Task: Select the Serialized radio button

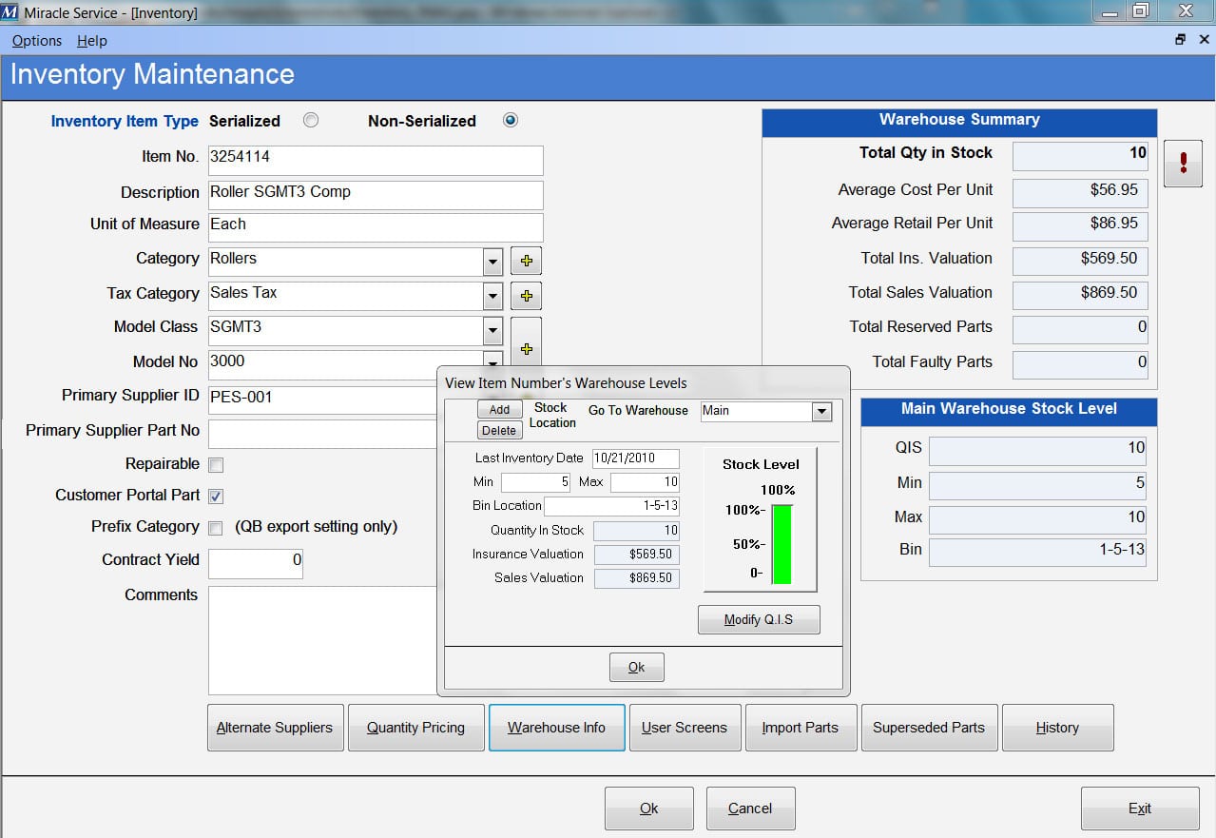Action: coord(311,121)
